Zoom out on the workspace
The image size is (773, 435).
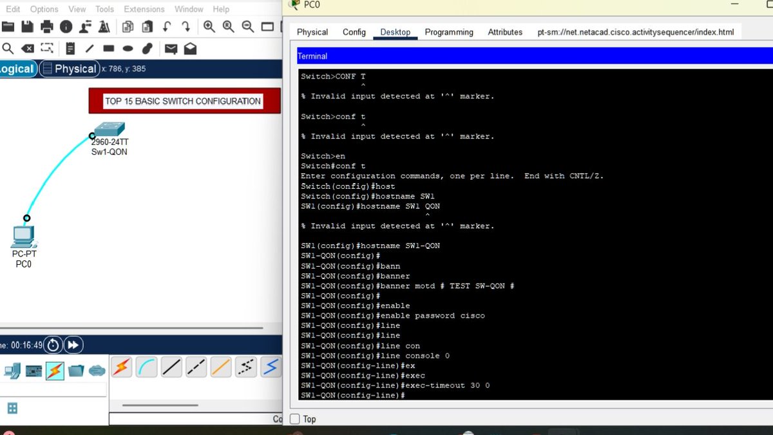click(248, 26)
